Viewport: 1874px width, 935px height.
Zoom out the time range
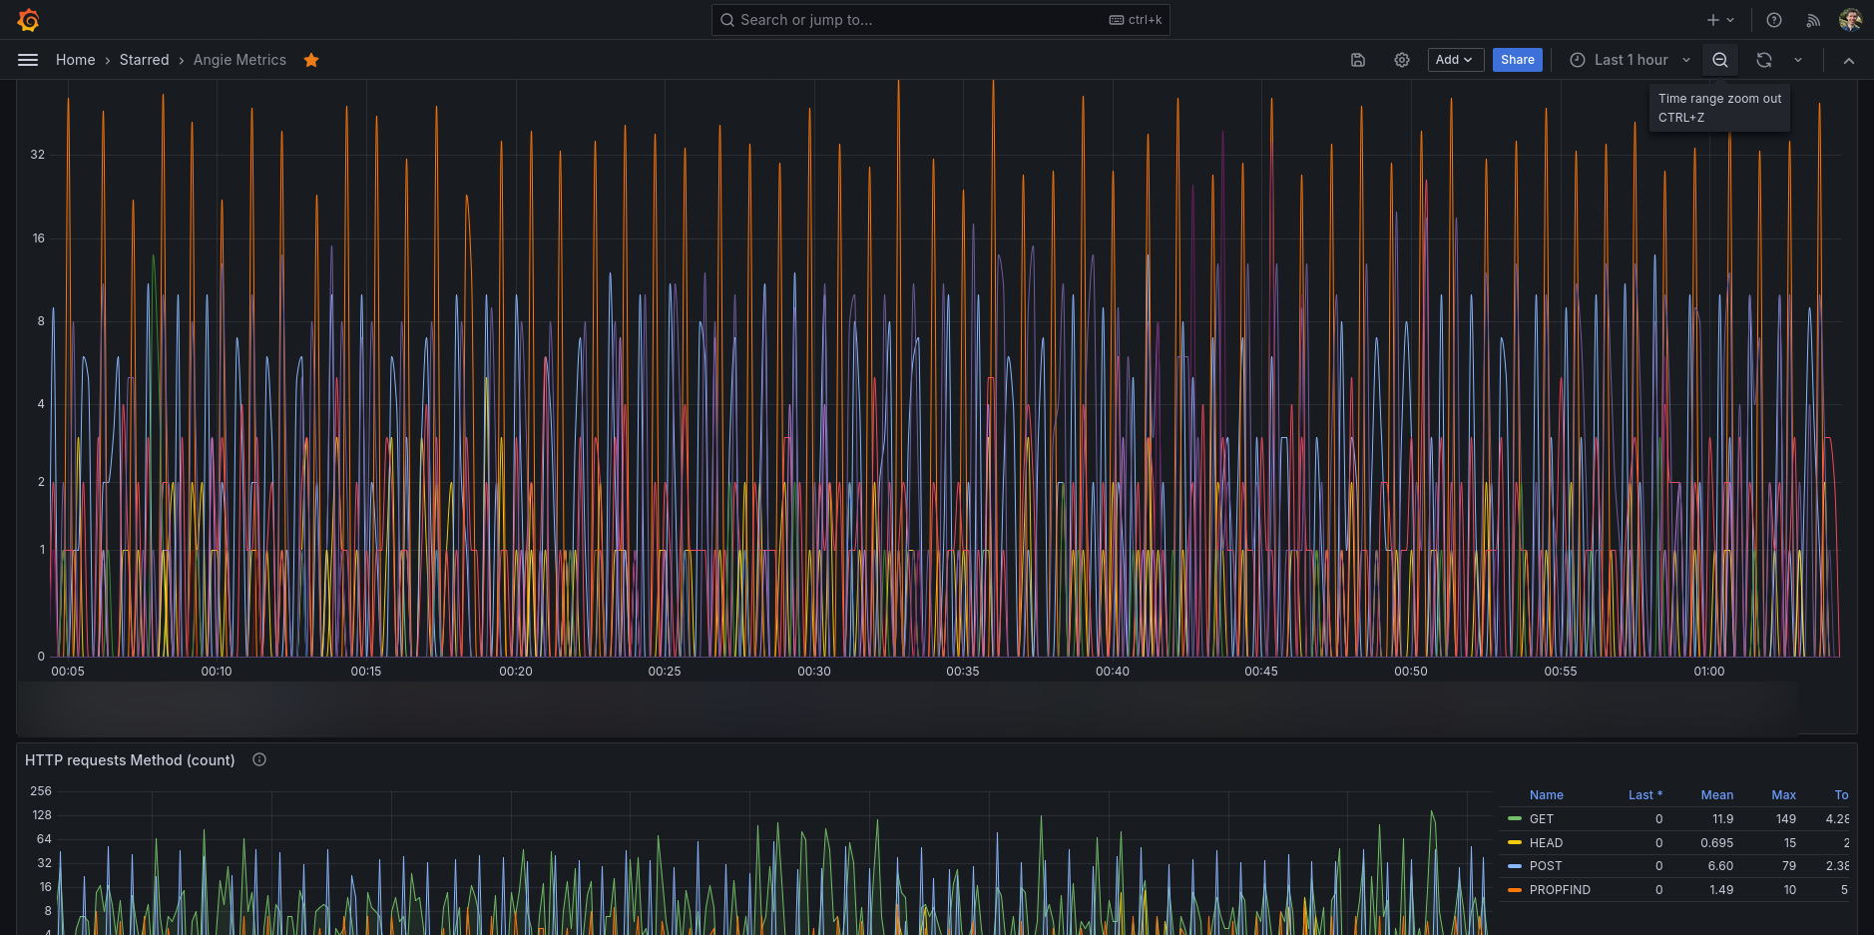[1720, 60]
